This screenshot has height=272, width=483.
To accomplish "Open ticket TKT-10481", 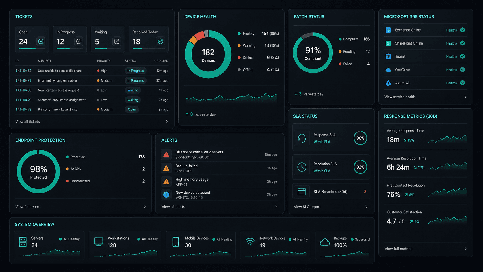I will [23, 81].
